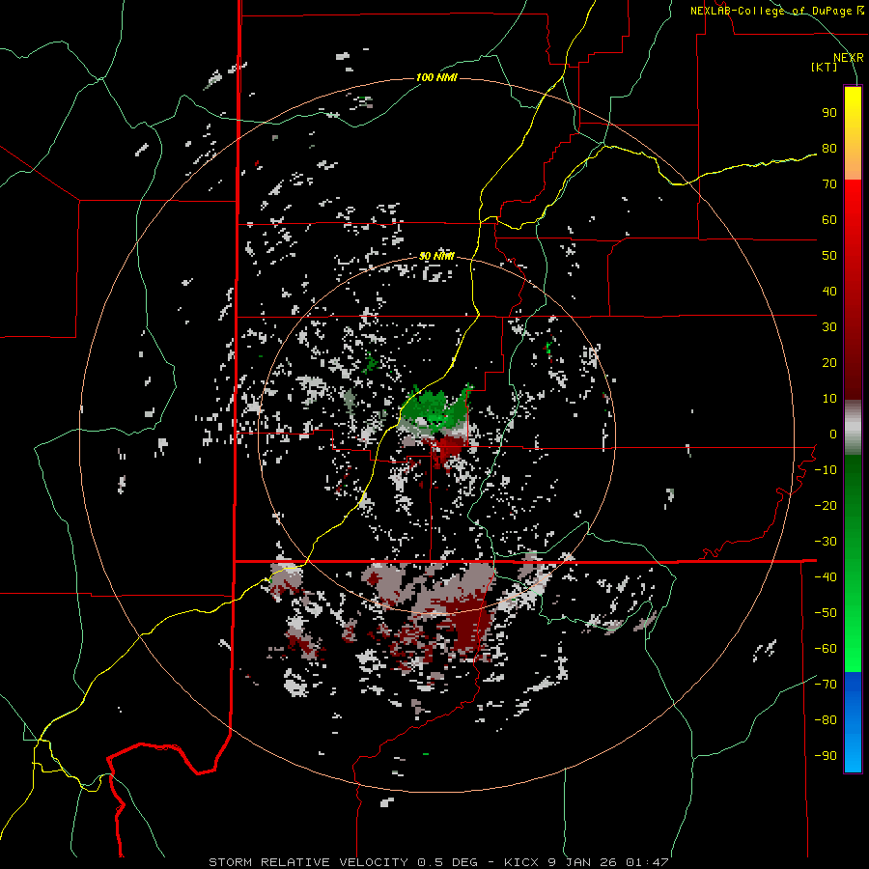This screenshot has height=869, width=869.
Task: Click the -20 value on velocity scale
Action: point(826,506)
